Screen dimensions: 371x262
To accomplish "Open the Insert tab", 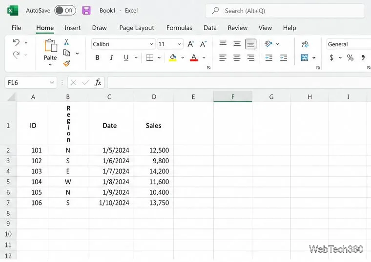I will (x=73, y=28).
